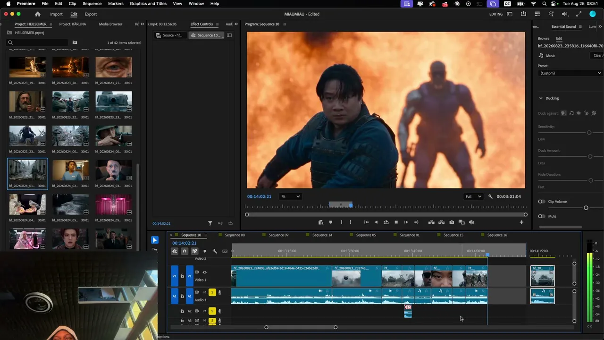Open the (Custom) Preset dropdown
Image resolution: width=604 pixels, height=340 pixels.
[570, 73]
